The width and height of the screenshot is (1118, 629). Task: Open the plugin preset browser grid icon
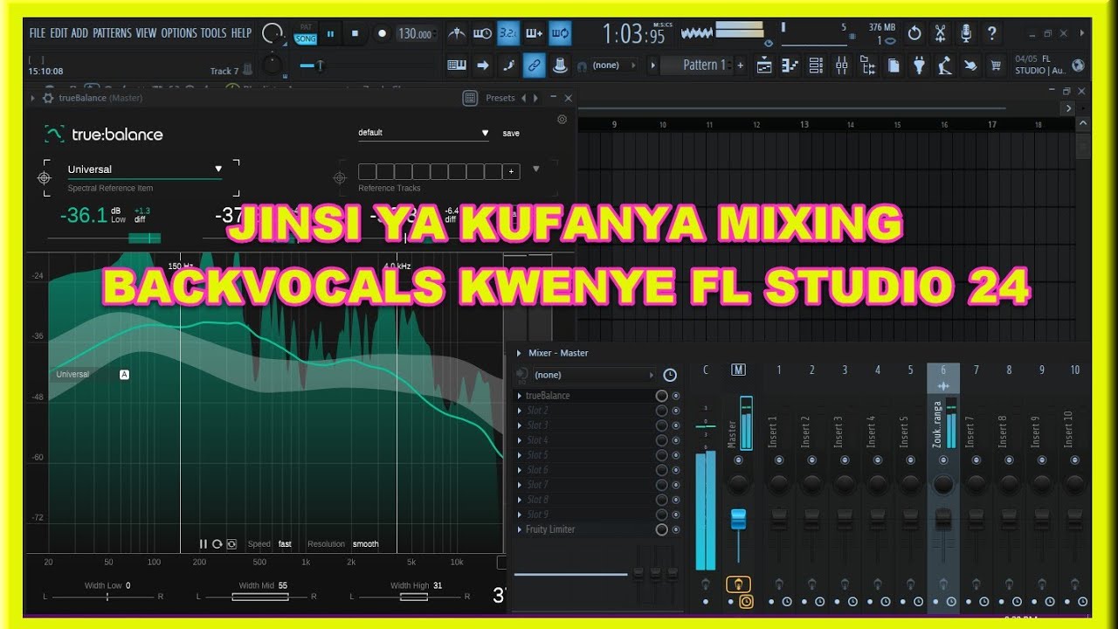coord(470,98)
